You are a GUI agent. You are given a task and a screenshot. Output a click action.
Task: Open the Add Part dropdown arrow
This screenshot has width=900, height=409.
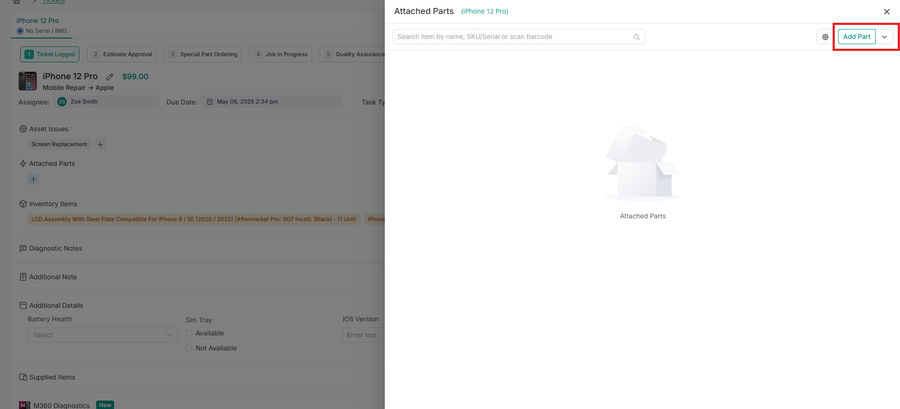[x=885, y=37]
